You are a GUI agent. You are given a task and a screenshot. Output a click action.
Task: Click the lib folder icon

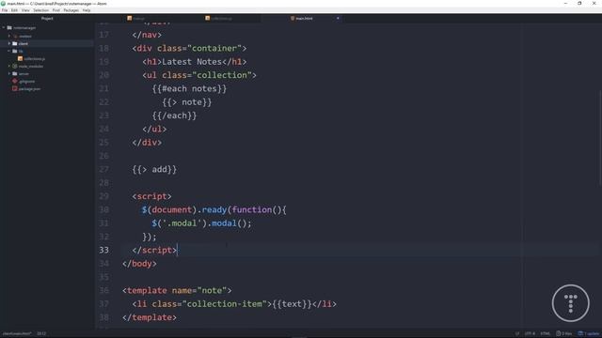click(x=15, y=51)
